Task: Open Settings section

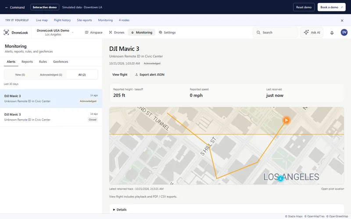Action: pos(167,32)
